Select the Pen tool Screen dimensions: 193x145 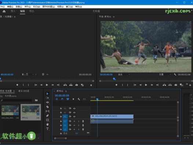[47, 116]
